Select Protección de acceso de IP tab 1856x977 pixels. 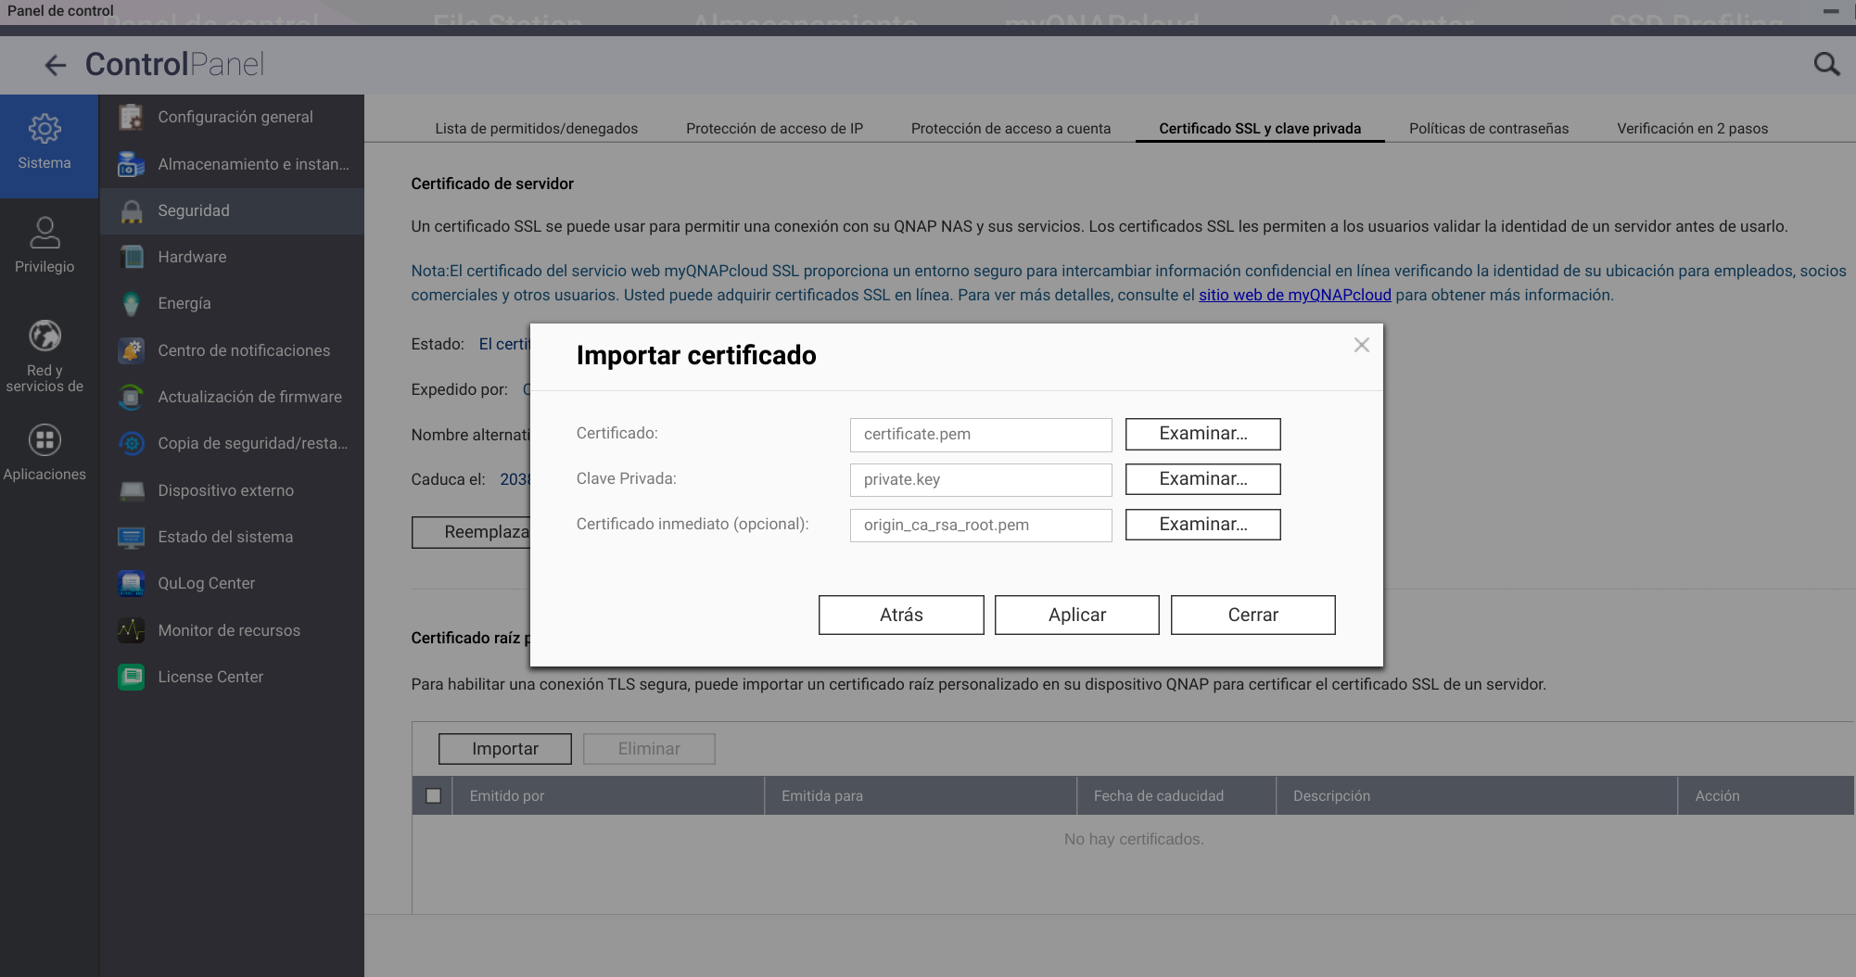click(774, 129)
